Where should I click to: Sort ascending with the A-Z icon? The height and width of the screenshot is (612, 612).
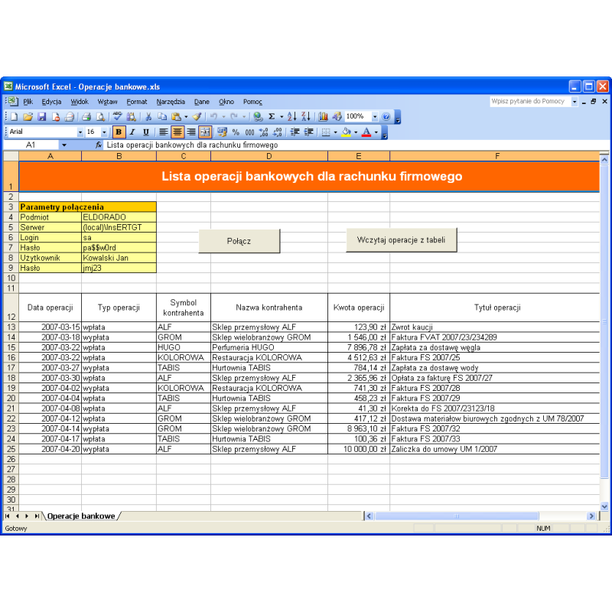[x=292, y=117]
